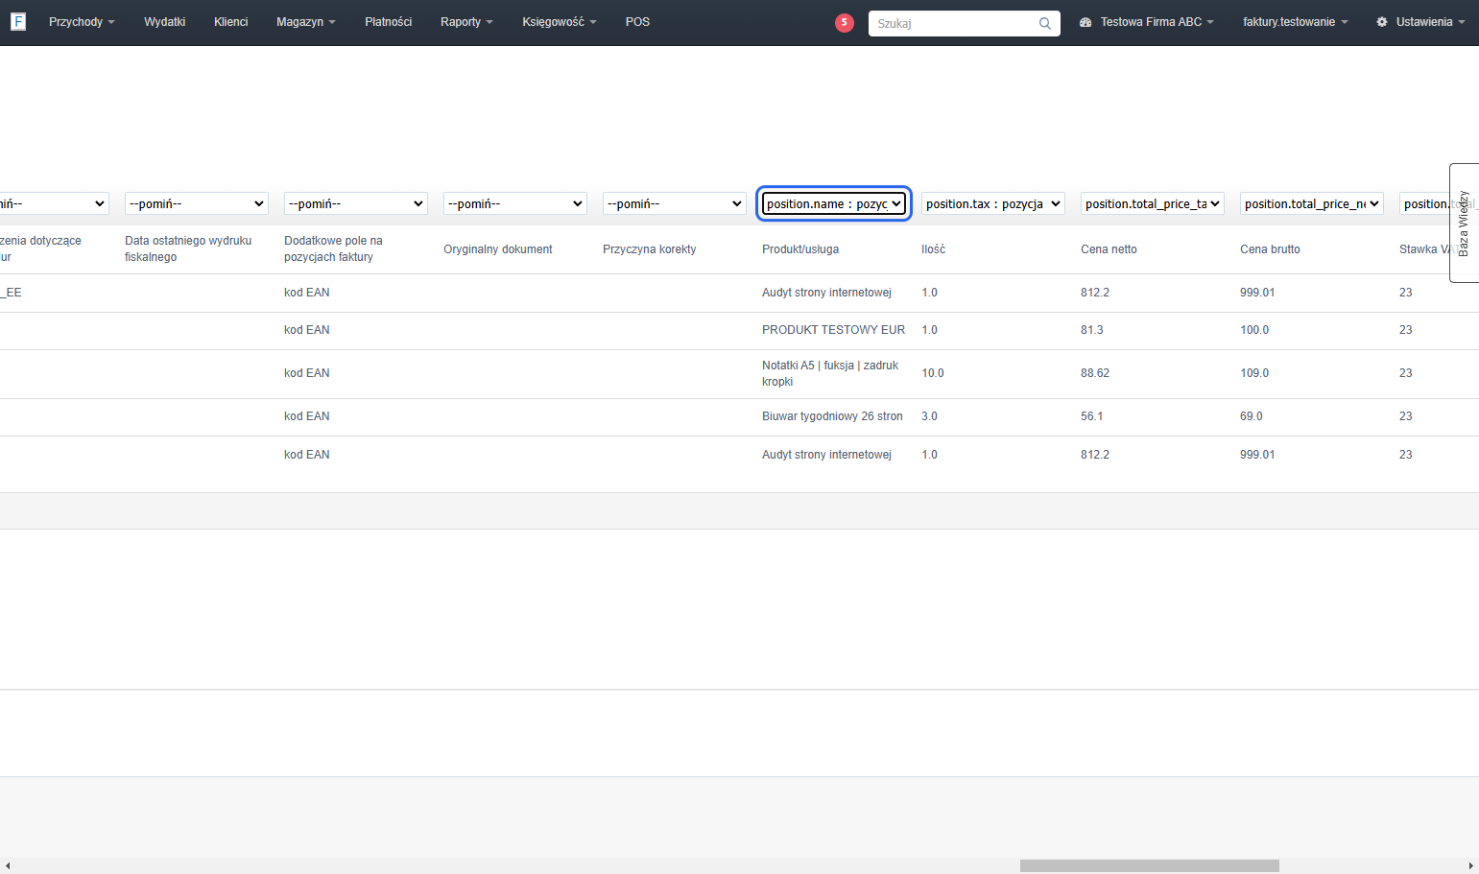Open the position.total_price_ne mapping dropdown
Viewport: 1479px width, 874px height.
1312,203
